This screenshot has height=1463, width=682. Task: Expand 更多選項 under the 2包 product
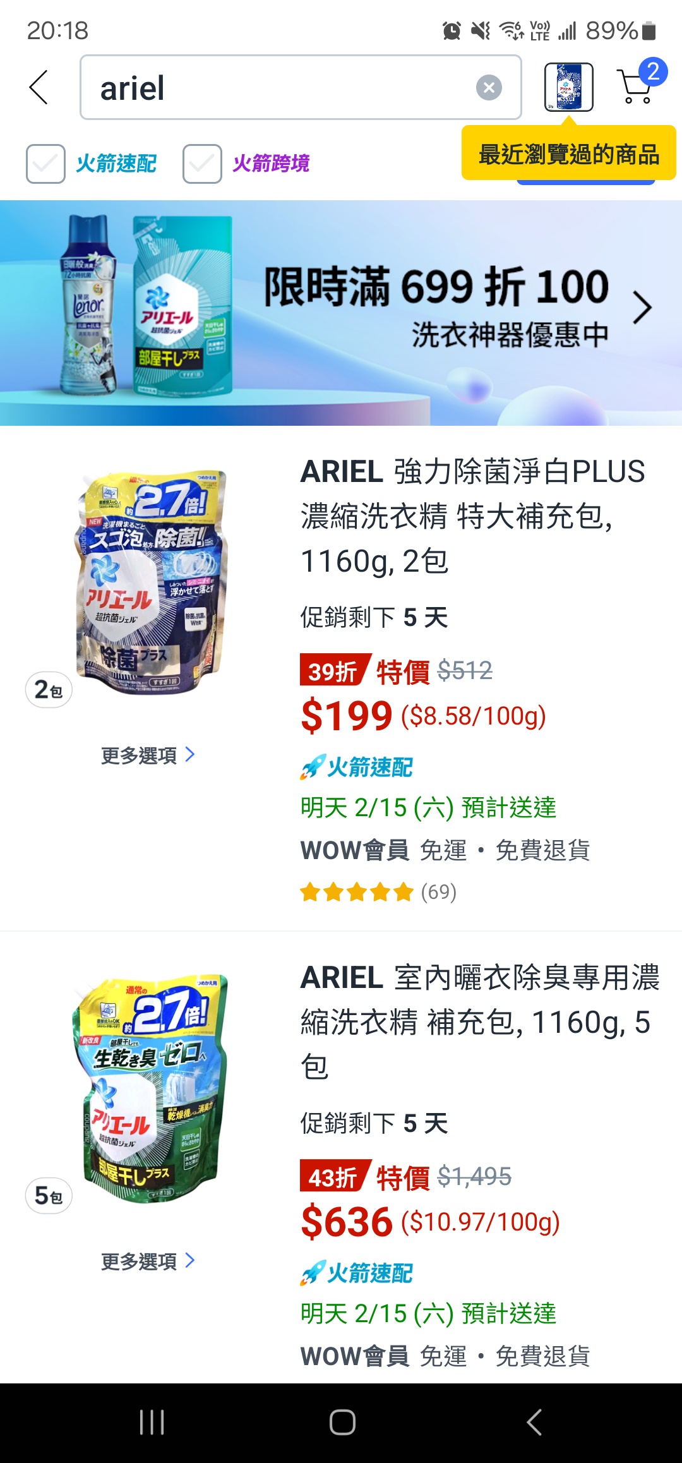[x=148, y=755]
